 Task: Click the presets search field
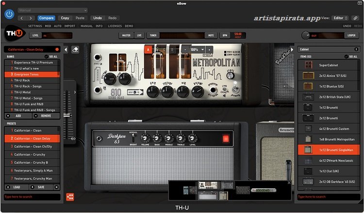tap(32, 197)
